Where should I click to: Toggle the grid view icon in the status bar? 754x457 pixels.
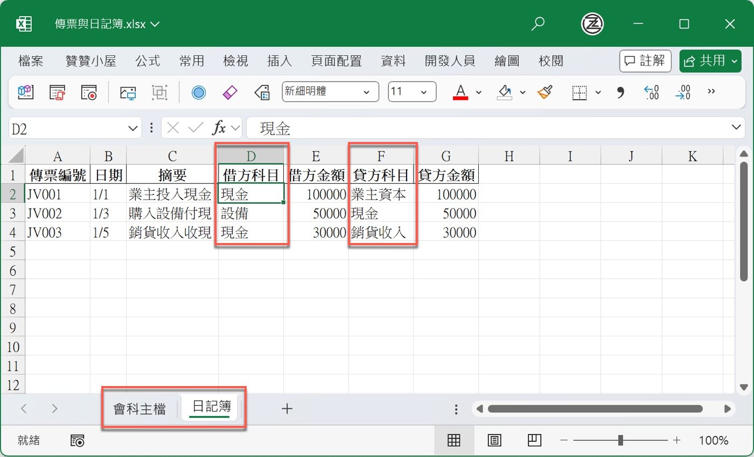click(x=454, y=440)
